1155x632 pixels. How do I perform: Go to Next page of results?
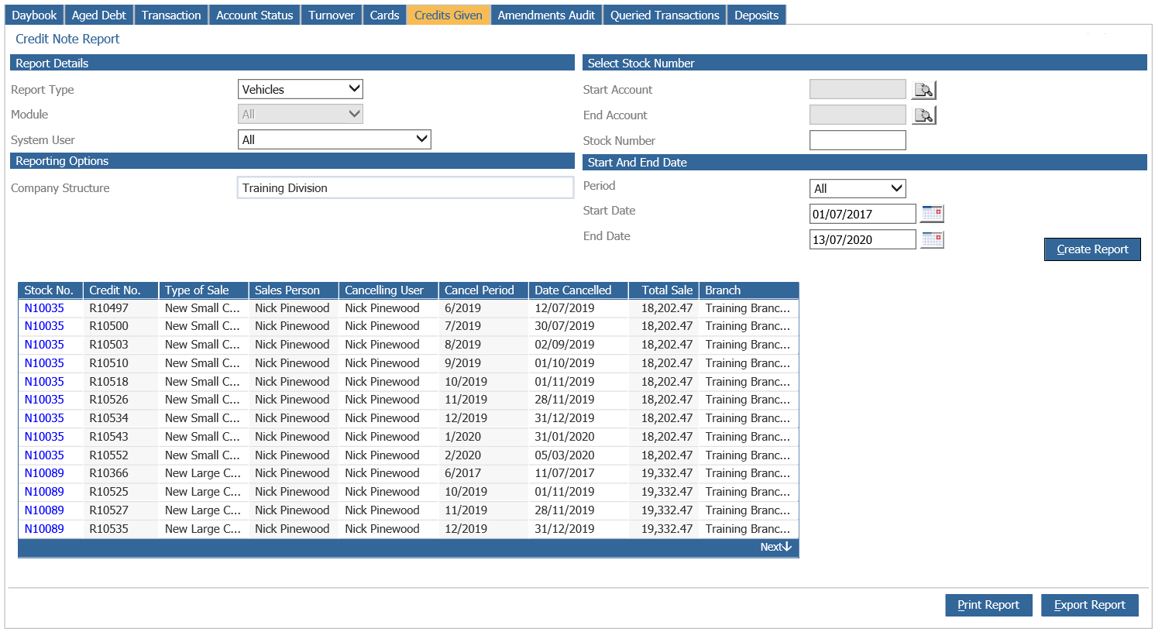[775, 547]
